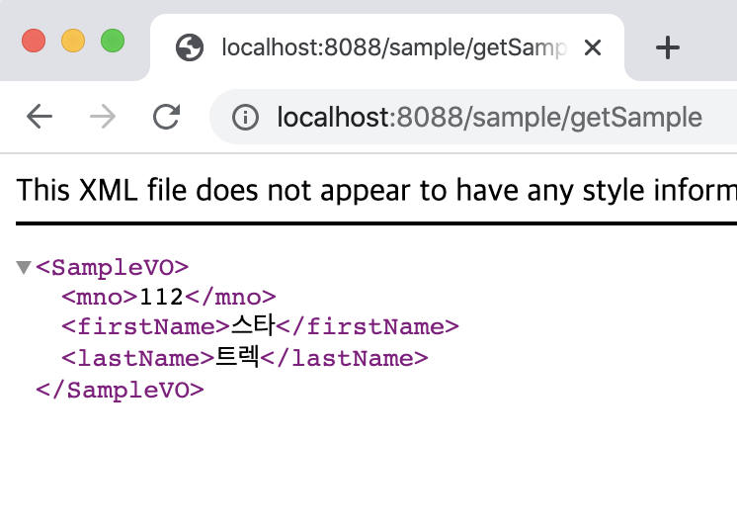Click the firstName value 스타
737x532 pixels.
point(253,325)
